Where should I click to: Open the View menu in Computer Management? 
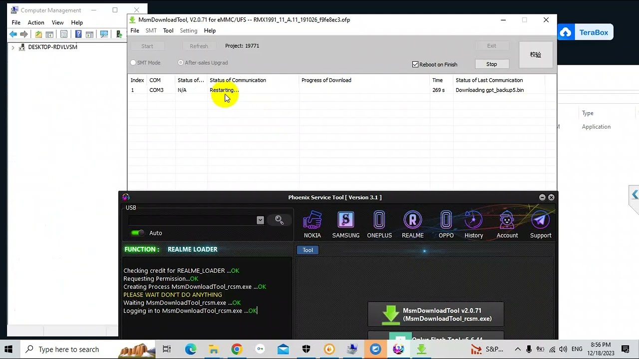pos(57,23)
